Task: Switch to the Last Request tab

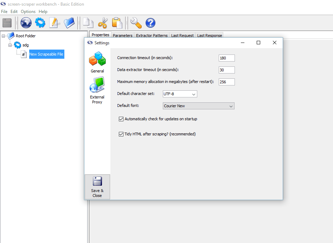Action: point(182,35)
